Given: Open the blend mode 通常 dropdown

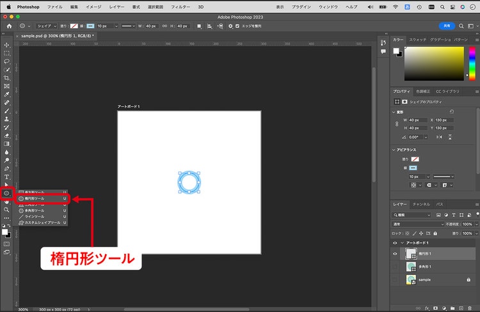Looking at the screenshot, I should [418, 224].
